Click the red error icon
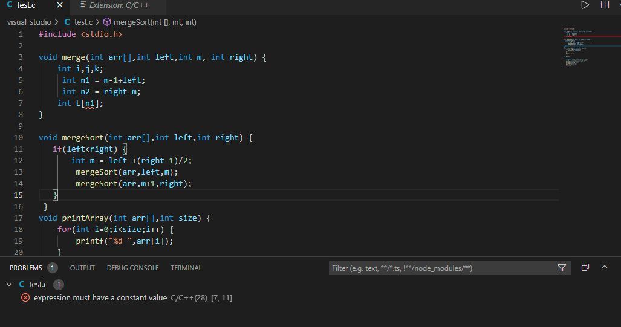 [25, 298]
